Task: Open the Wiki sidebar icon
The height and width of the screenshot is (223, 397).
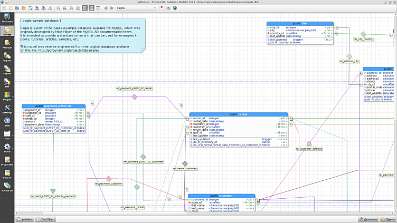Action: pos(7,122)
